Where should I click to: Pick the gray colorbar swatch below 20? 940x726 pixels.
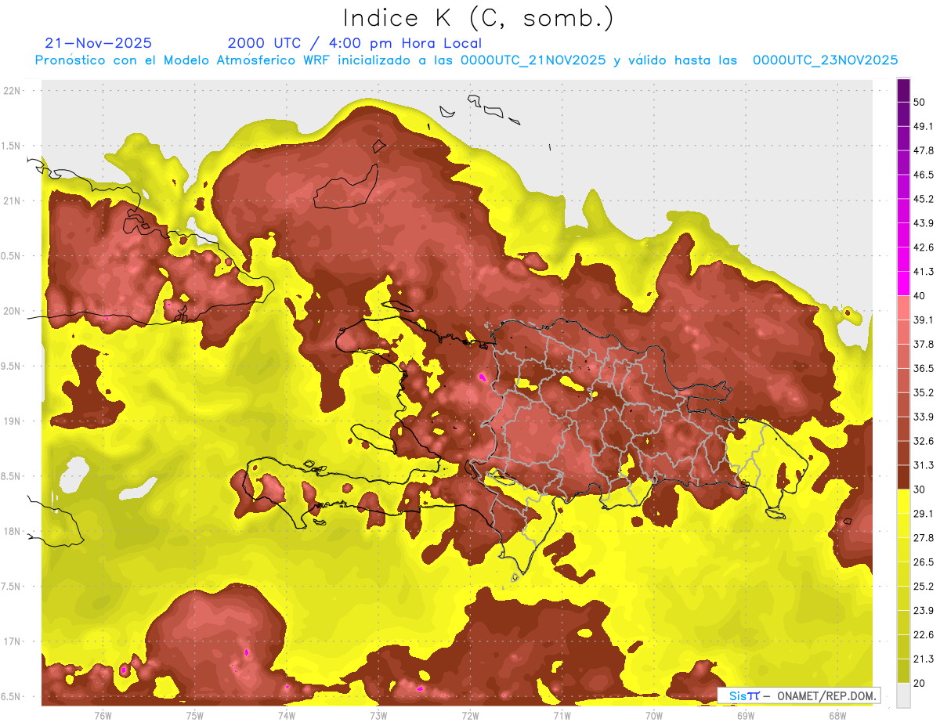tap(903, 695)
